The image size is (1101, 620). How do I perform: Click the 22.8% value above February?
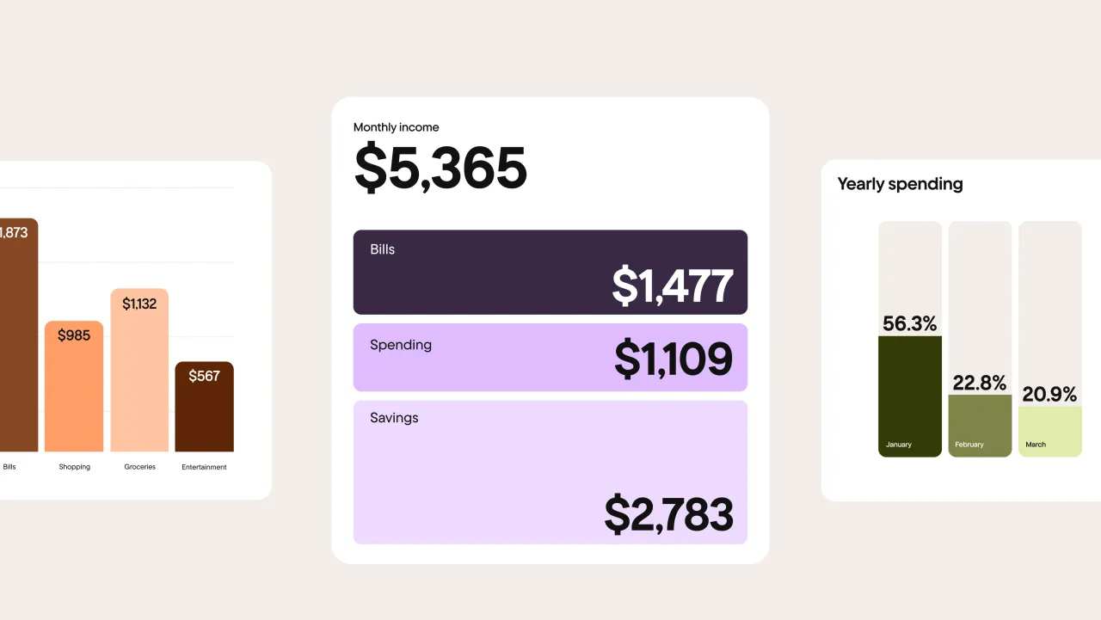(980, 383)
